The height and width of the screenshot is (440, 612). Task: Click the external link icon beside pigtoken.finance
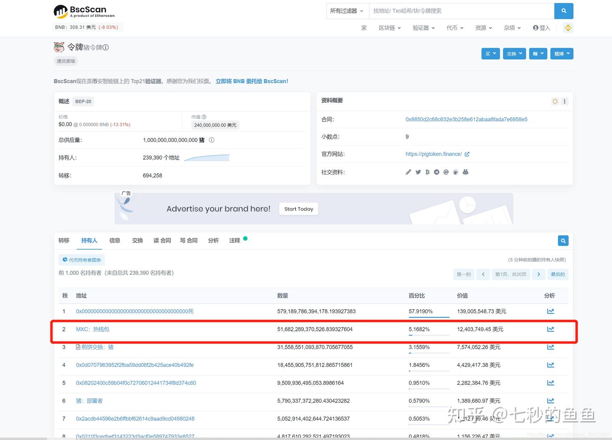tap(467, 154)
